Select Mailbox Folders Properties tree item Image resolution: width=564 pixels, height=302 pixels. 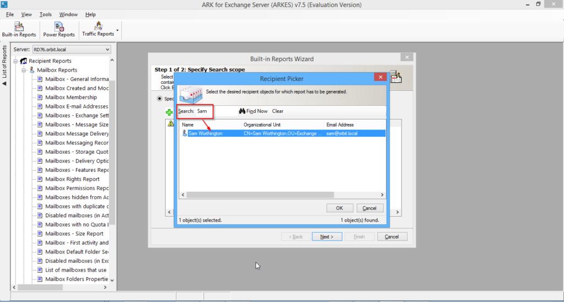pos(77,279)
